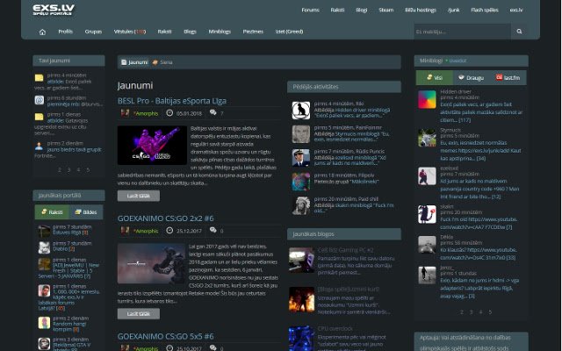The width and height of the screenshot is (562, 351).
Task: Click Lasīt tālāk under GOEXANIMO 2x2 article
Action: [x=139, y=314]
